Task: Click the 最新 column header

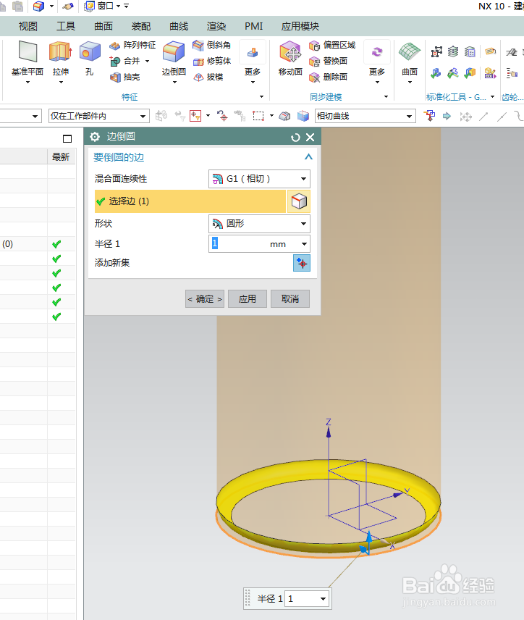Action: pos(62,157)
